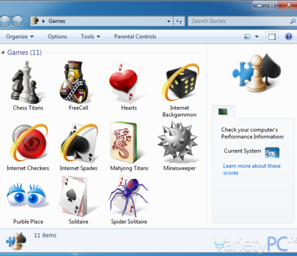Open the address bar history dropdown
This screenshot has width=297, height=256.
point(169,21)
